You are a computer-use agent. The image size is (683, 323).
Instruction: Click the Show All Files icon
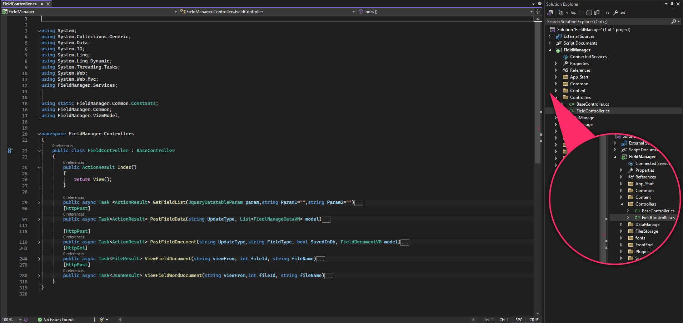(x=597, y=13)
